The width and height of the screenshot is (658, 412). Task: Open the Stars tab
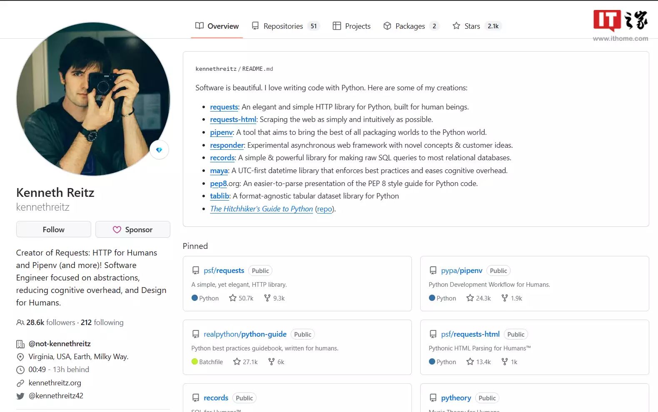477,26
